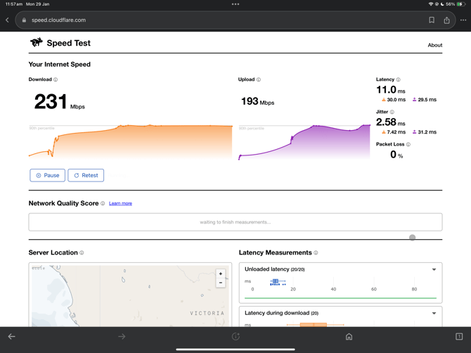The height and width of the screenshot is (353, 471).
Task: Open the Learn more link
Action: pyautogui.click(x=120, y=203)
